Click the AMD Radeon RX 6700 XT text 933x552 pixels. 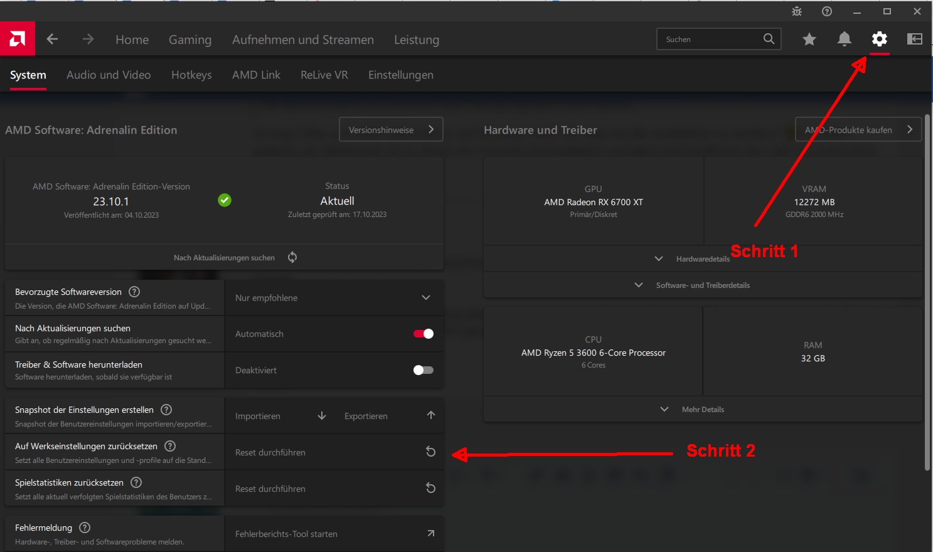point(594,202)
